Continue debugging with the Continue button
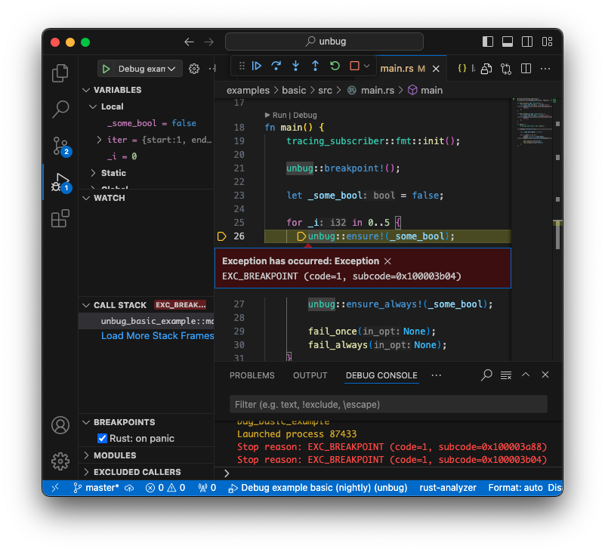605x552 pixels. [257, 66]
